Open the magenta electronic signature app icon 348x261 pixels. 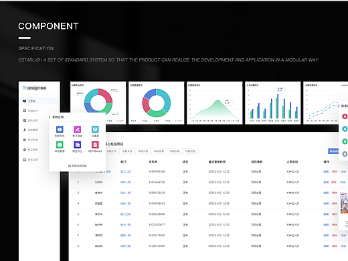pos(78,129)
